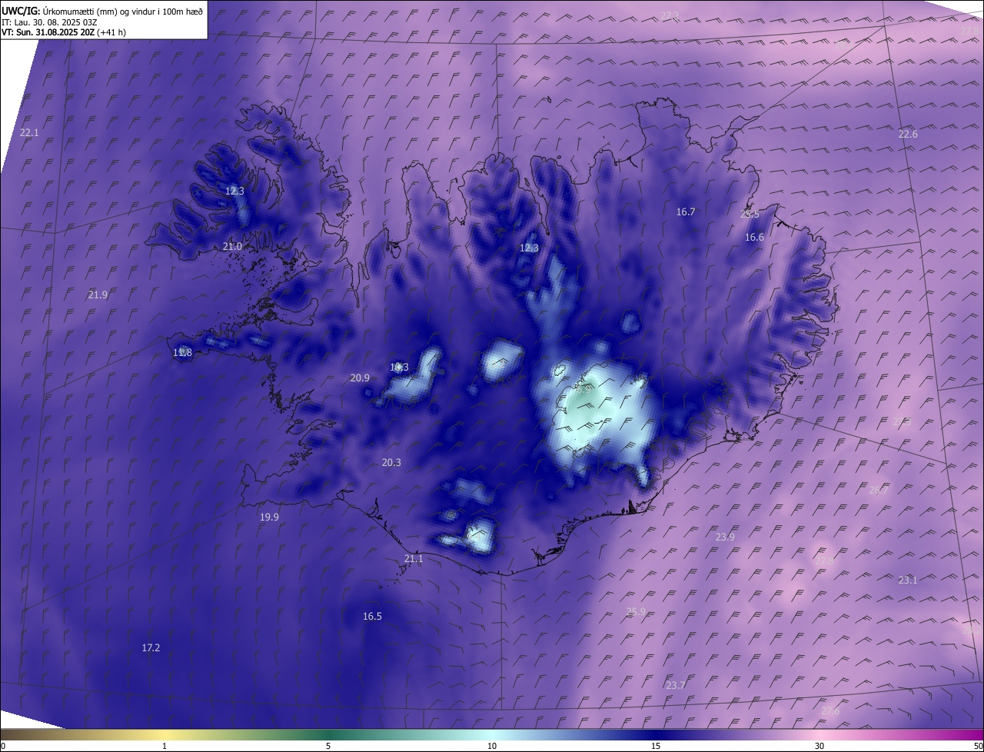The image size is (984, 752).
Task: Click the valid time 'VT: Sun. 31.08.2025 20Z'
Action: tap(48, 32)
